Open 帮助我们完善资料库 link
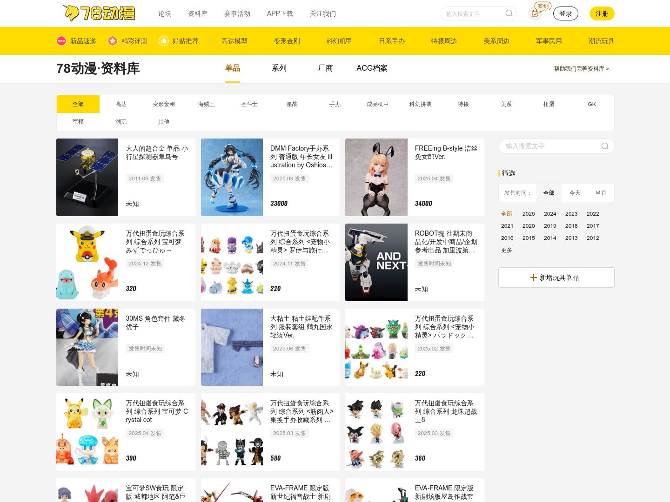This screenshot has height=502, width=670. click(x=581, y=69)
